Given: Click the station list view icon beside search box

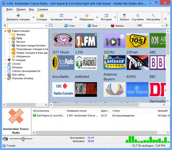Looking at the screenshot, I should tap(51, 26).
